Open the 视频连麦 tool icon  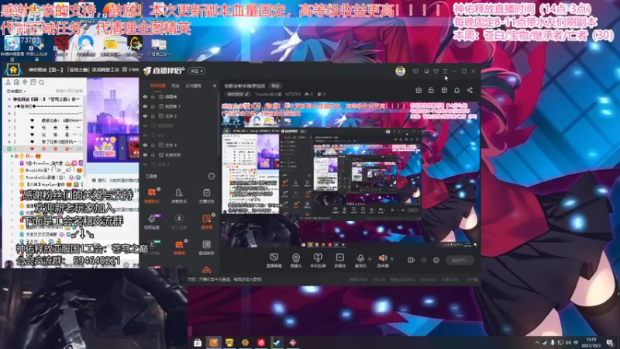tap(152, 222)
